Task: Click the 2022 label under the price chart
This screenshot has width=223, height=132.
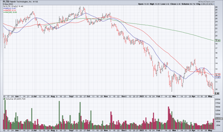Action: 141,96
